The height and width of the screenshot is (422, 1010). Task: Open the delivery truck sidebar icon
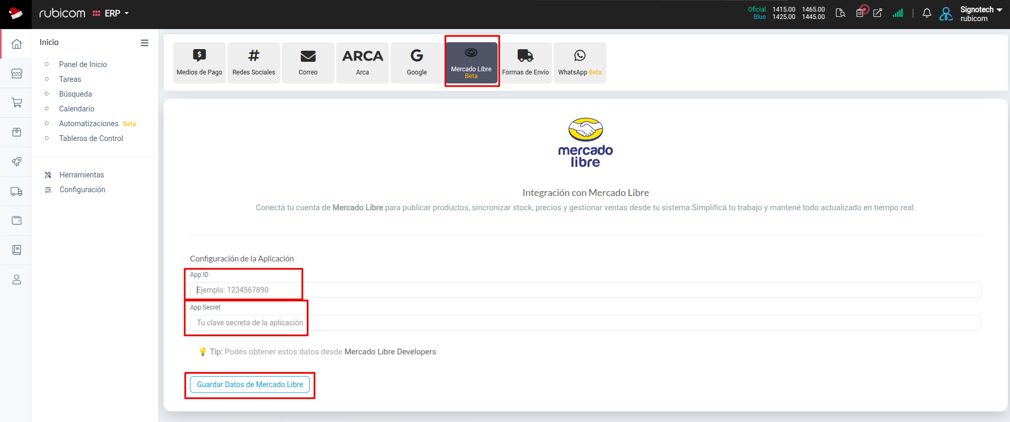(16, 191)
